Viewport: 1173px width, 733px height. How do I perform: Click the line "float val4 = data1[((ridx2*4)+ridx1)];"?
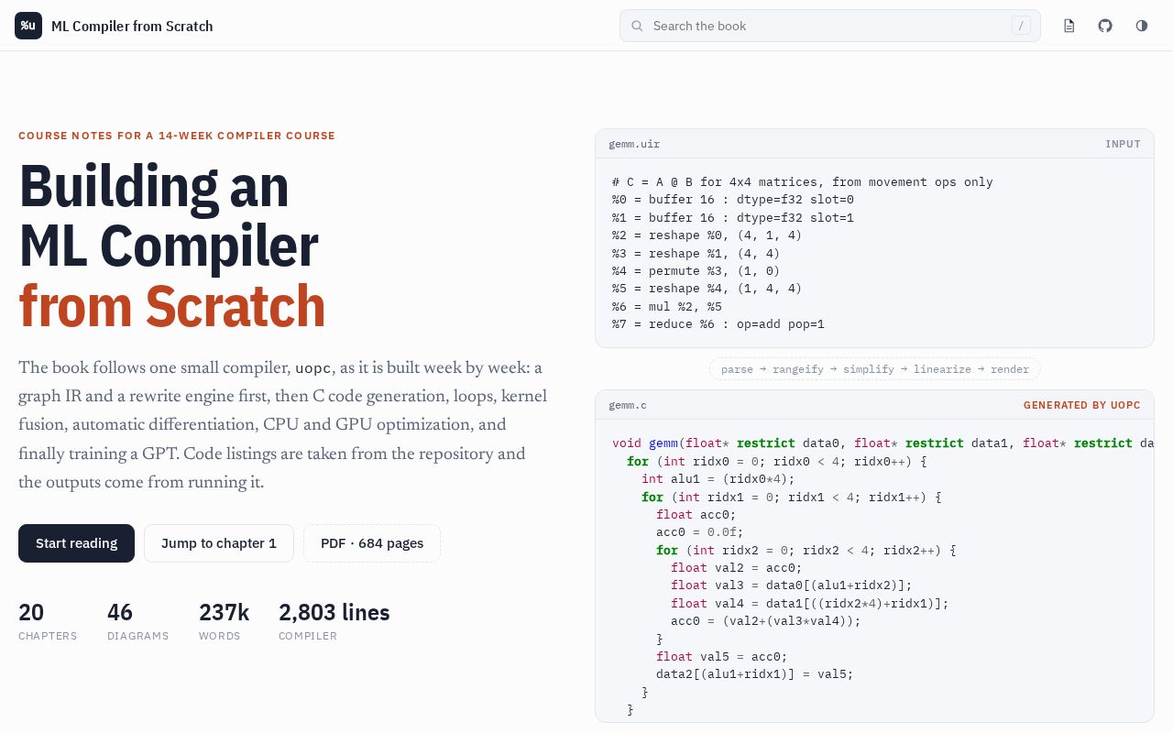[810, 603]
